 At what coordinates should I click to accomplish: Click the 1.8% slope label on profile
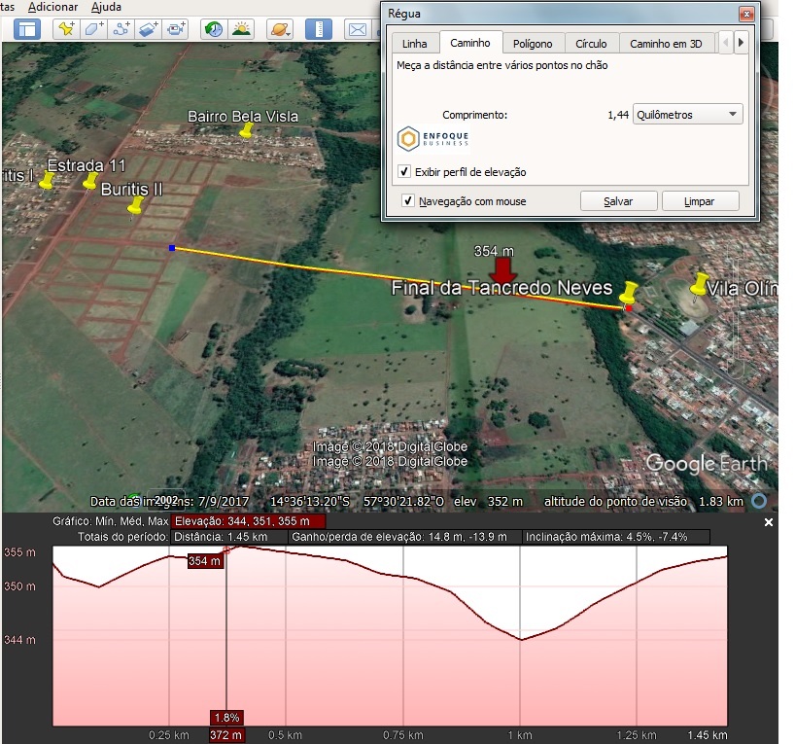(226, 718)
